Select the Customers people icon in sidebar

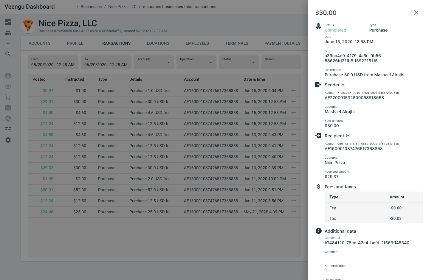[8, 32]
